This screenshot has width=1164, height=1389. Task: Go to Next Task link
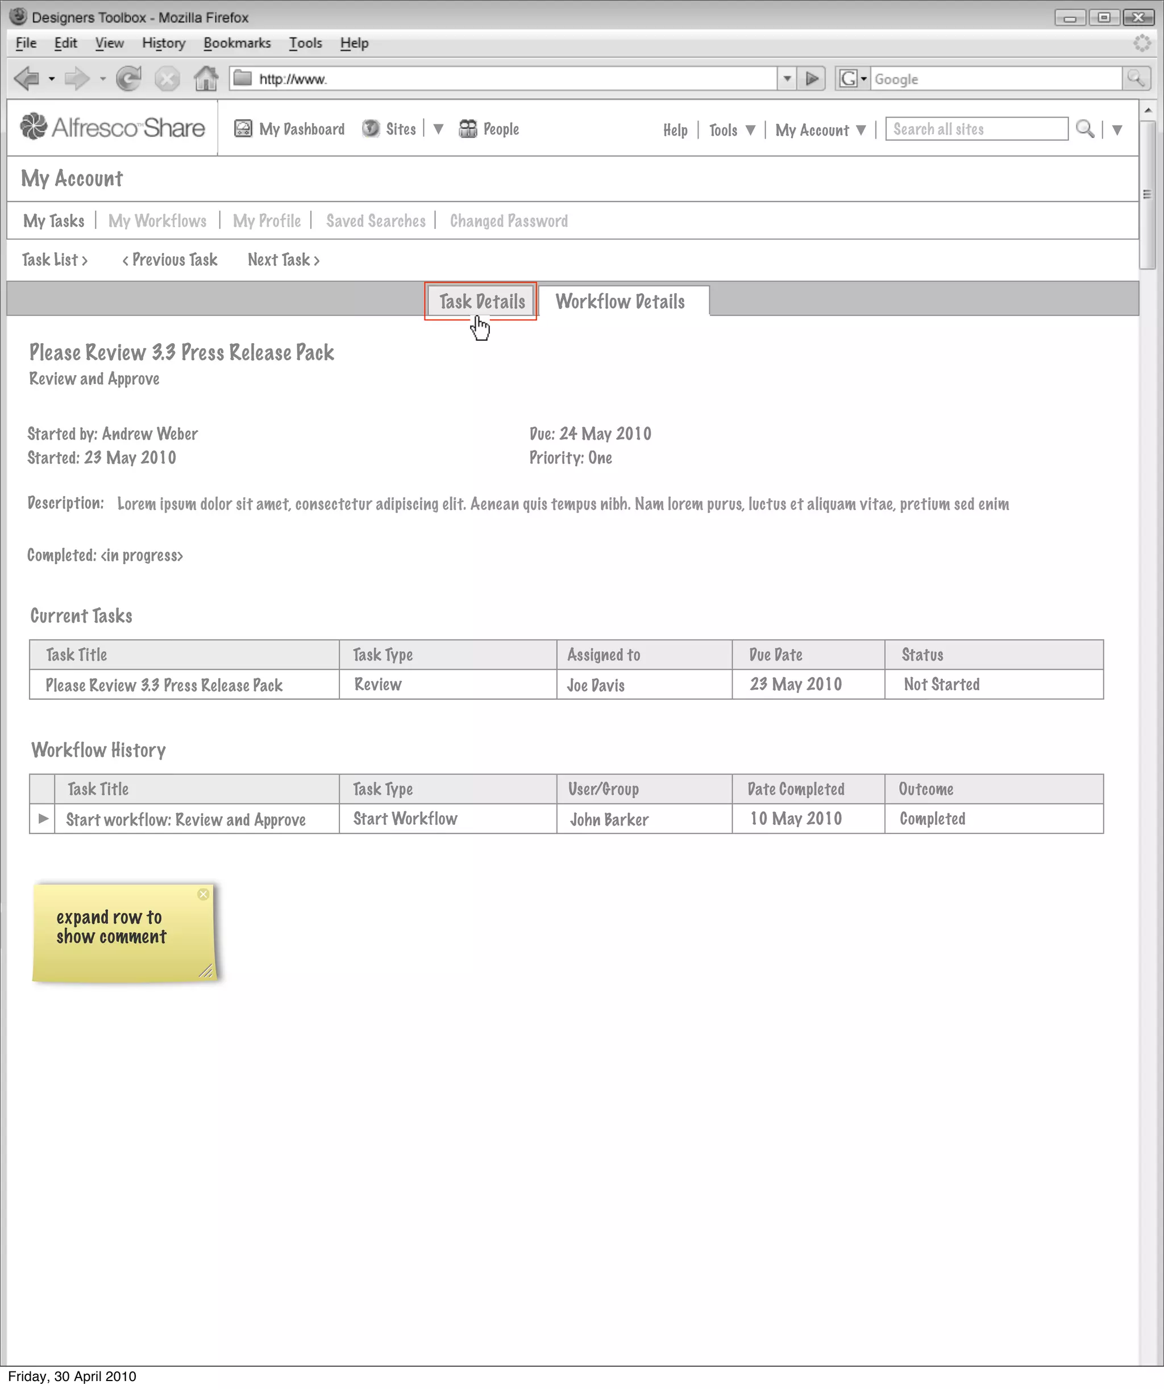pos(283,260)
